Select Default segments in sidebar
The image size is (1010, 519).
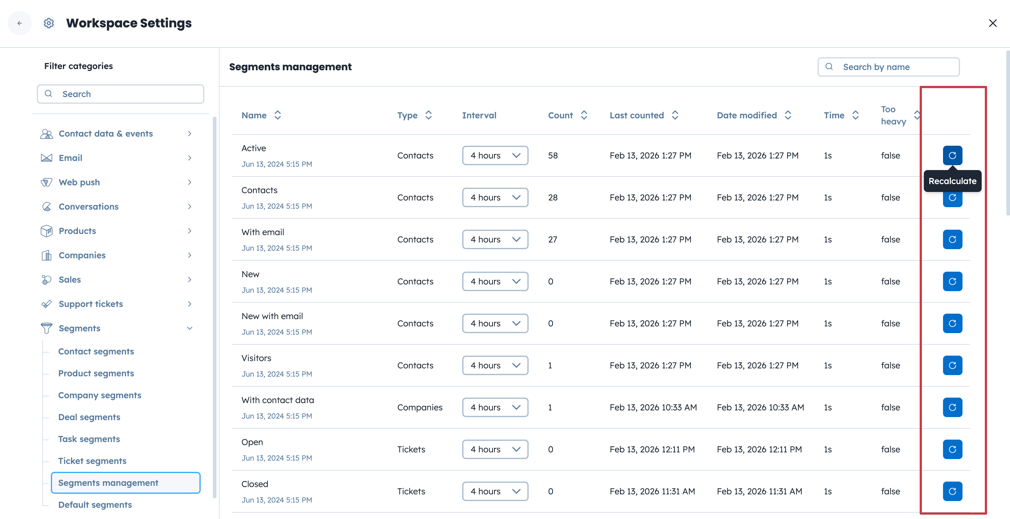tap(95, 504)
